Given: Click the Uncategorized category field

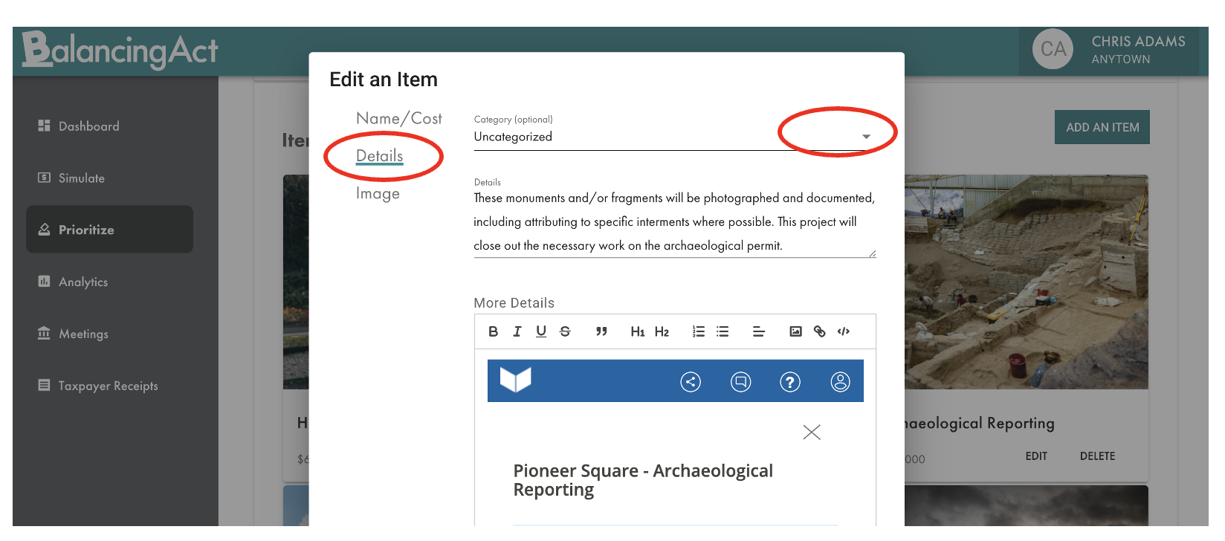Looking at the screenshot, I should tap(675, 137).
